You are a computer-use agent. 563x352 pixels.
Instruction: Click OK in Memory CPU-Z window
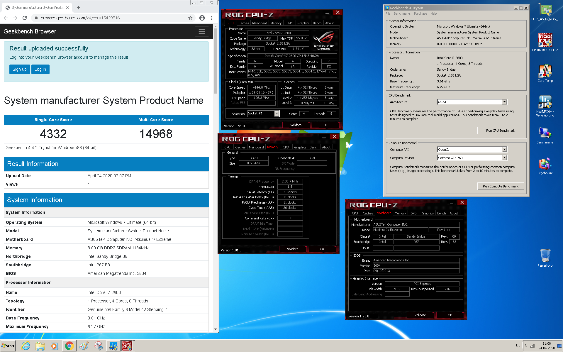(322, 249)
